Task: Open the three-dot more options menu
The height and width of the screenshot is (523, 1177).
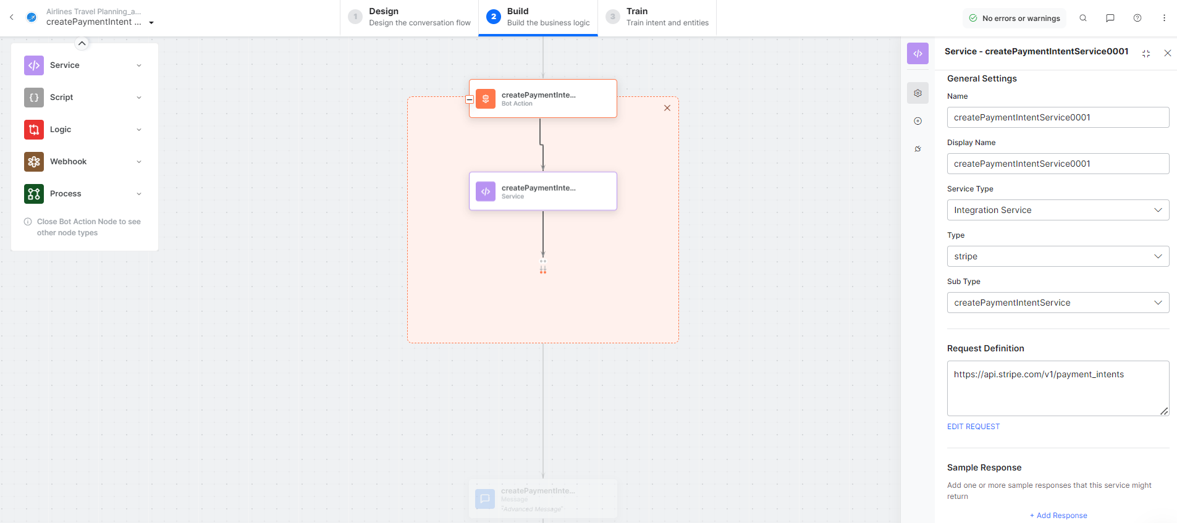Action: [x=1164, y=18]
